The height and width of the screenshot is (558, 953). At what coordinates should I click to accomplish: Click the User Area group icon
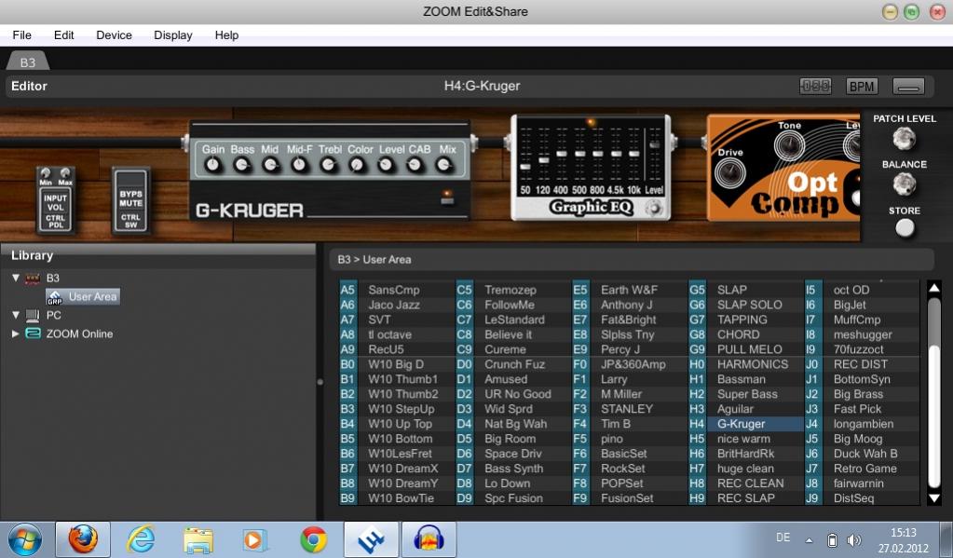(55, 296)
